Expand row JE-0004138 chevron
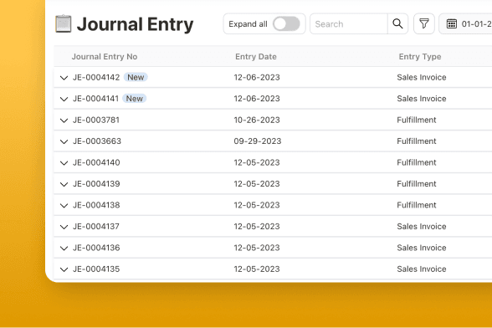This screenshot has width=492, height=328. tap(64, 206)
